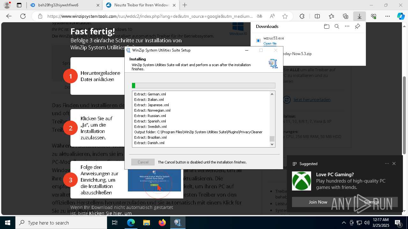Open volume control in tray

click(x=367, y=223)
